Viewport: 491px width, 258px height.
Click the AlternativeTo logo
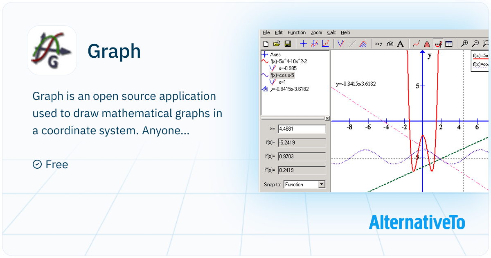417,222
